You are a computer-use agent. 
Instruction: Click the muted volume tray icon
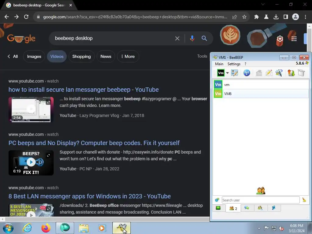pyautogui.click(x=281, y=228)
